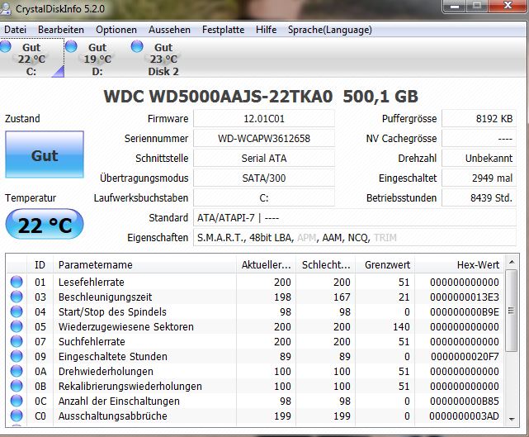This screenshot has height=437, width=529.
Task: Sort by the Hex-Wert column header
Action: pyautogui.click(x=460, y=265)
